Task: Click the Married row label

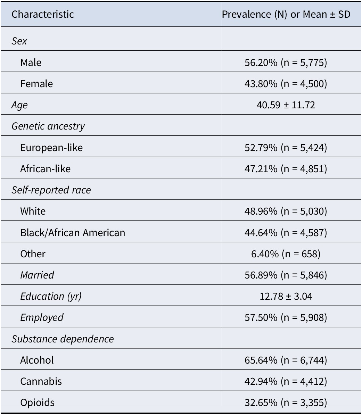Action: 37,275
